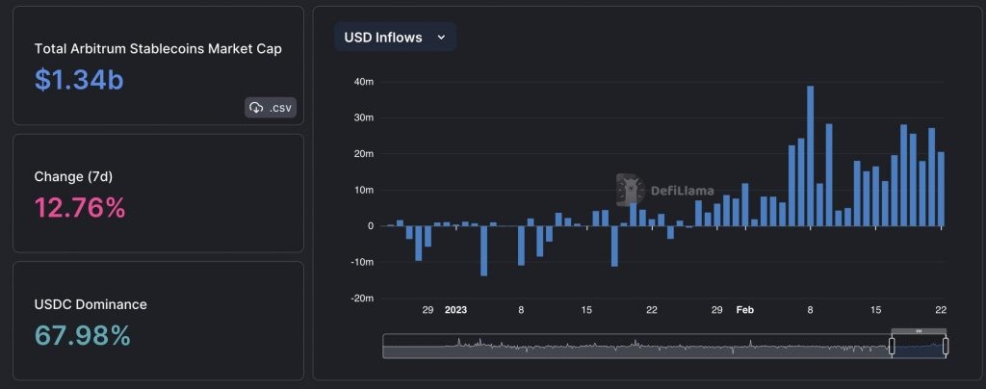Click the 20m y-axis label

(364, 153)
